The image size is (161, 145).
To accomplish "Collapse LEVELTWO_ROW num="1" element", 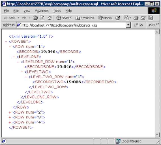I will click(26, 77).
